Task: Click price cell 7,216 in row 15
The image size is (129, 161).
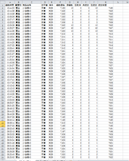Action: click(x=60, y=45)
